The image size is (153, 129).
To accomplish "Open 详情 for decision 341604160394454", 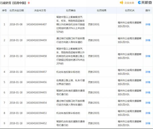I will (148, 103).
